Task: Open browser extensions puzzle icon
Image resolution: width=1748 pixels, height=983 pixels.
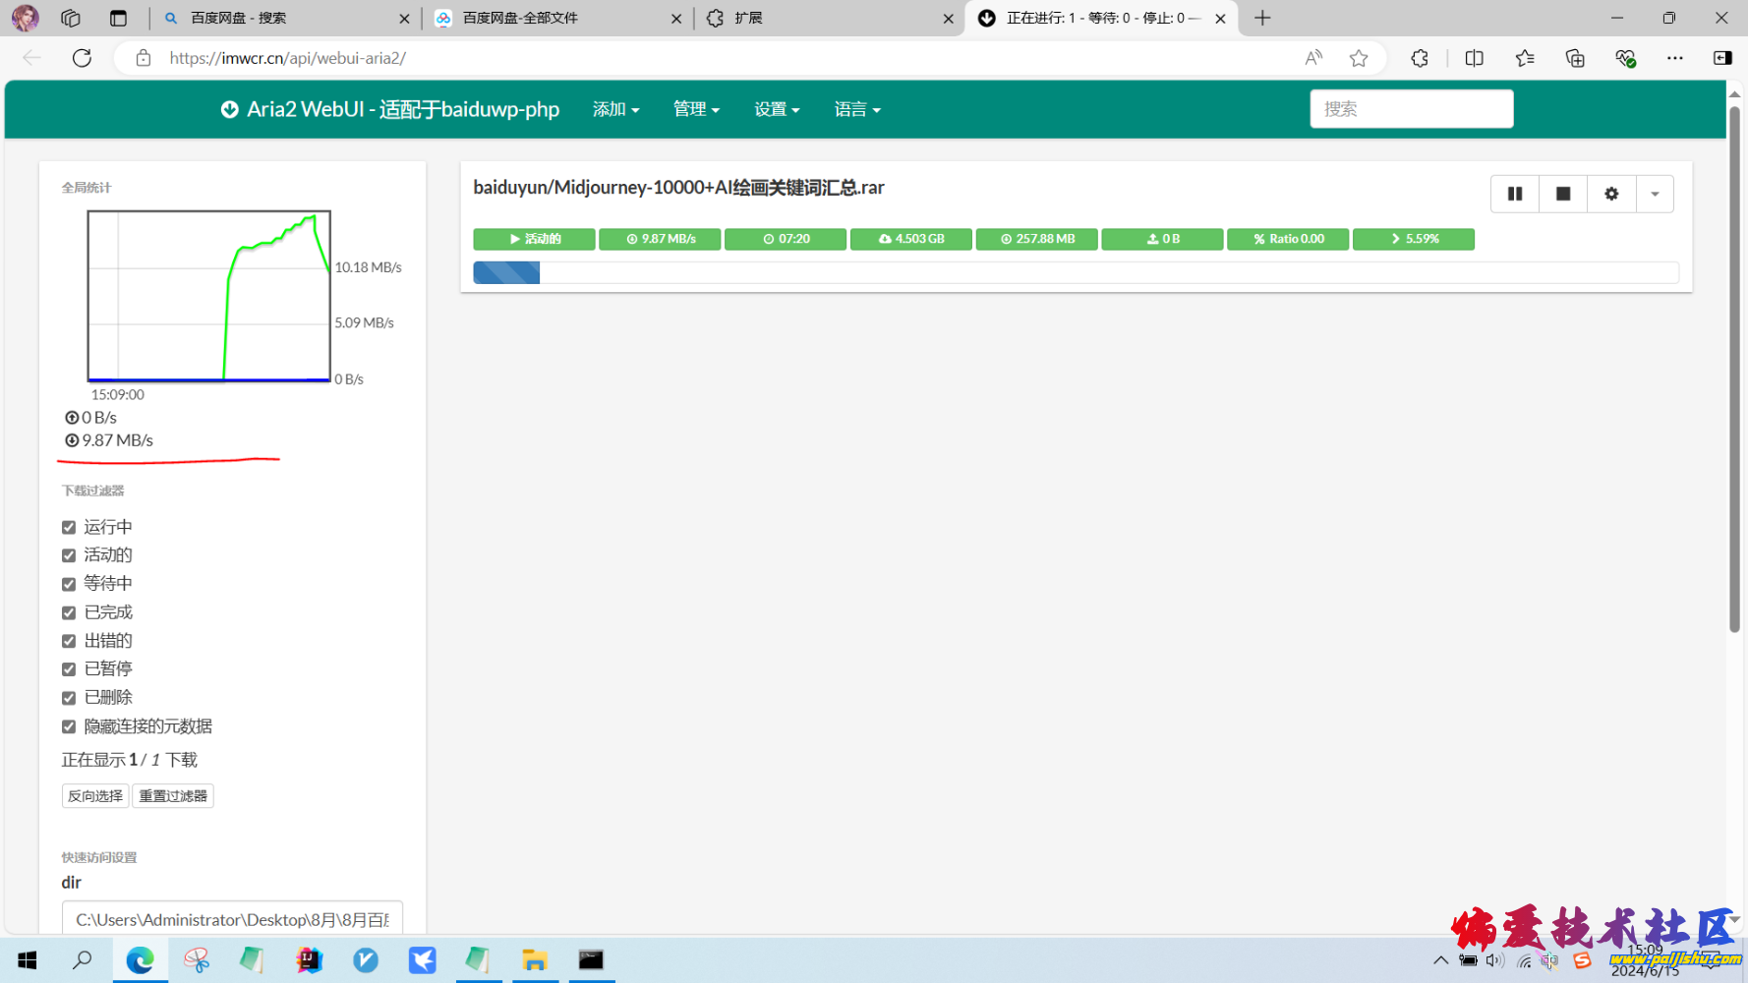Action: [x=1419, y=58]
